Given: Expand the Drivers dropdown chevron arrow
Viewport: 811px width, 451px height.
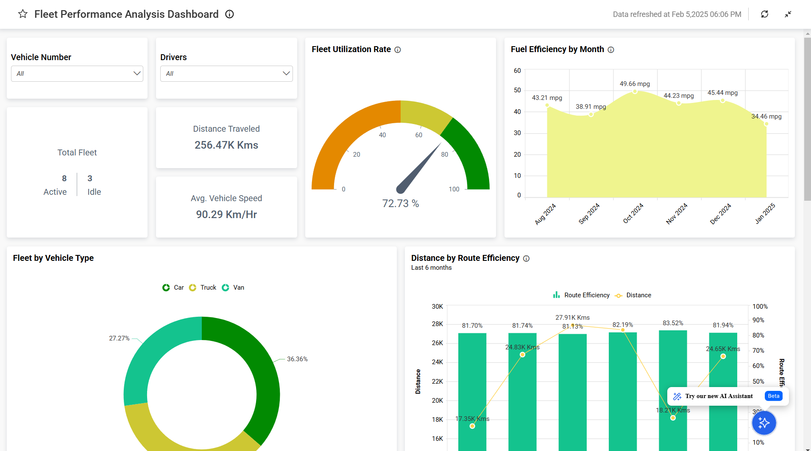Looking at the screenshot, I should pyautogui.click(x=286, y=73).
